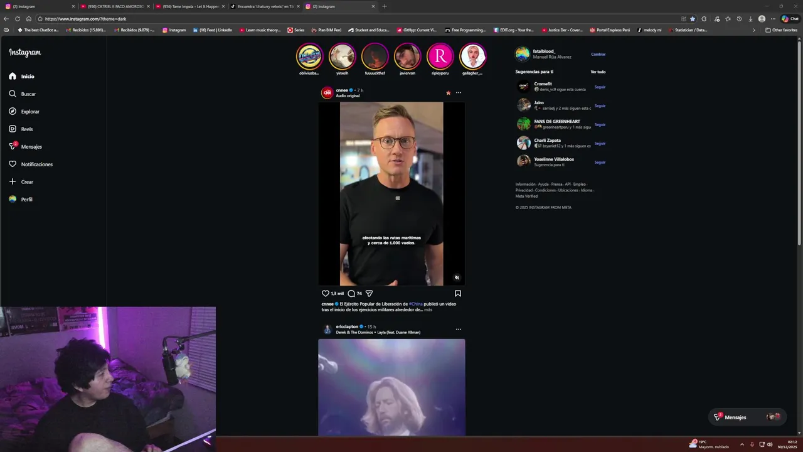This screenshot has width=803, height=452.
Task: Follow Yoselinne Villalobos with Seguir
Action: pyautogui.click(x=600, y=162)
